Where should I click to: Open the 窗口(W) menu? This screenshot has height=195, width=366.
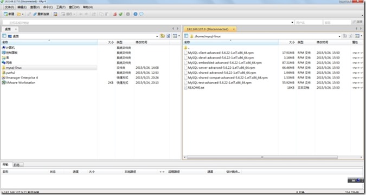click(x=74, y=7)
